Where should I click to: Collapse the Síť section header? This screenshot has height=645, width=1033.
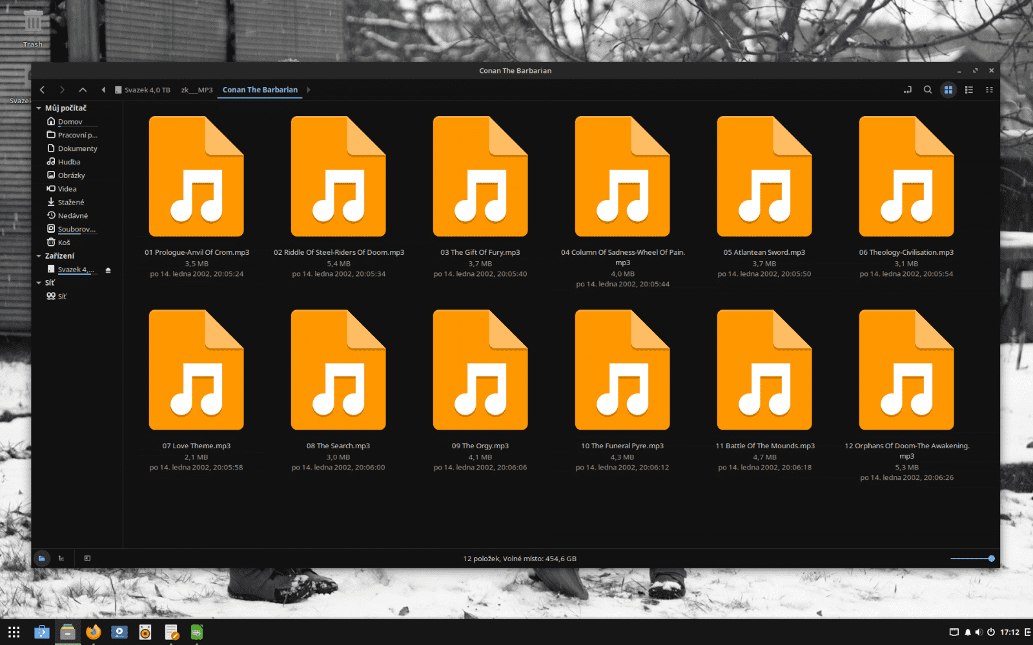point(39,283)
